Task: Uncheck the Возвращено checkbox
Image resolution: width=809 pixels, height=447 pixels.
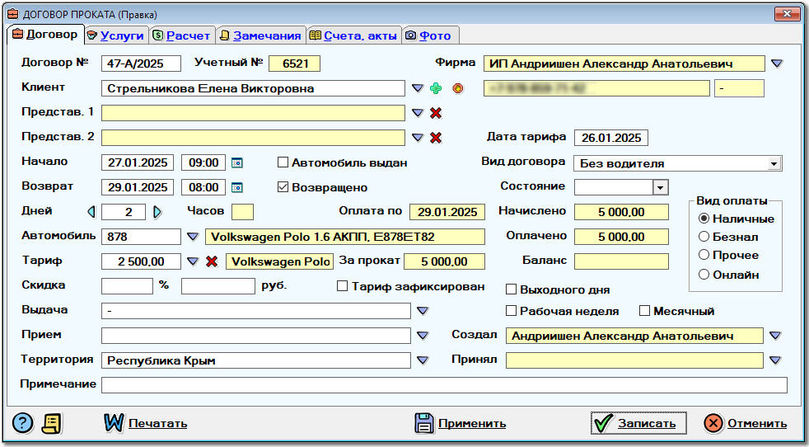Action: (283, 187)
